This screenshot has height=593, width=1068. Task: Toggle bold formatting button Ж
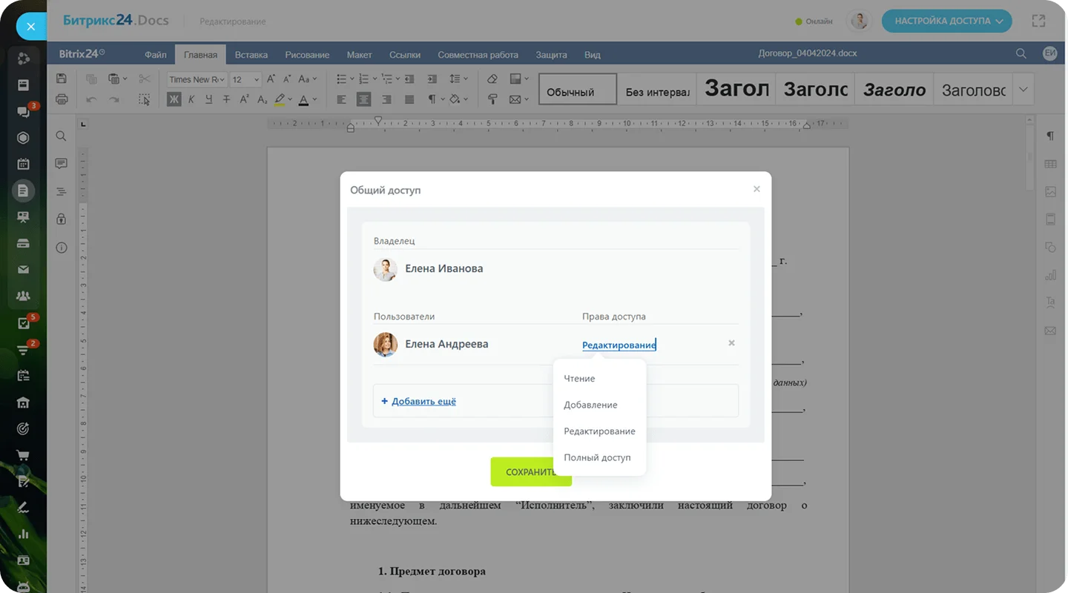pos(174,99)
